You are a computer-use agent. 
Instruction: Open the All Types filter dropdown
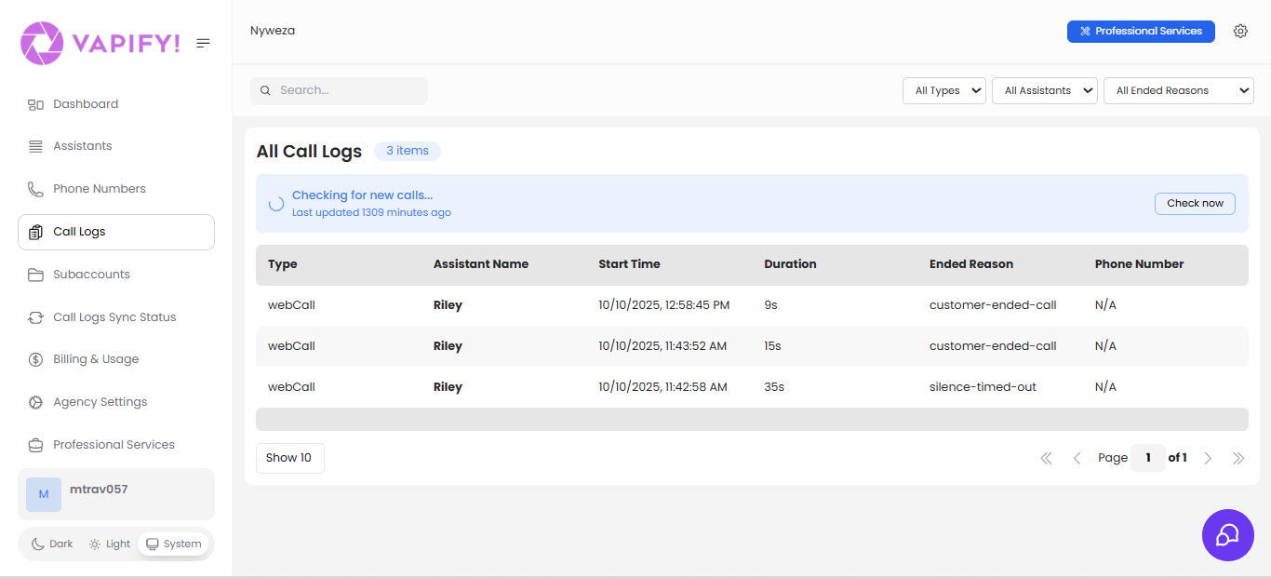(943, 90)
